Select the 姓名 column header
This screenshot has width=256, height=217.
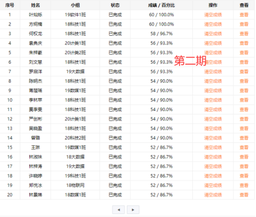coord(35,5)
